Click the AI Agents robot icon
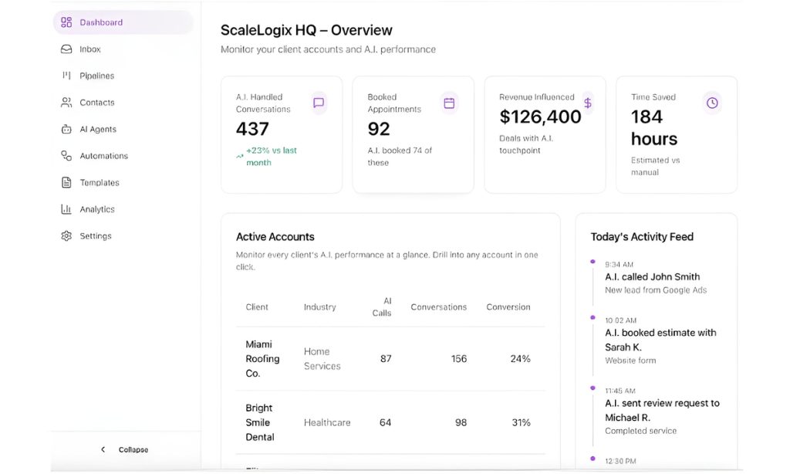 [66, 130]
